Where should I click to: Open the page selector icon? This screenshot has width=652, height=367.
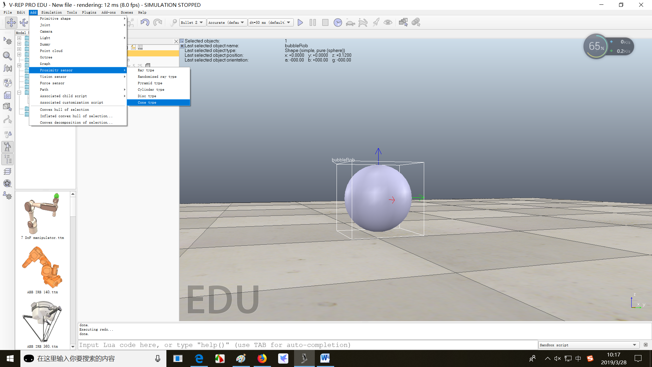(x=403, y=22)
